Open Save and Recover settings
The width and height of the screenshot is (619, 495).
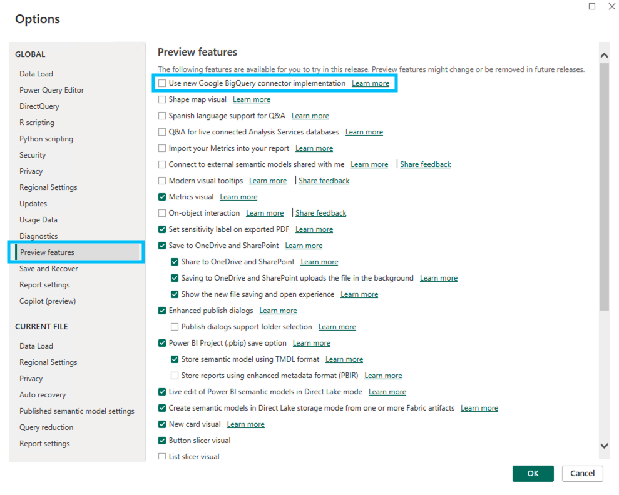49,269
